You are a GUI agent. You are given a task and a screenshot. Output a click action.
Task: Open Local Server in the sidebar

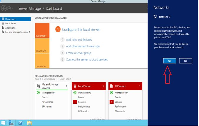11,23
